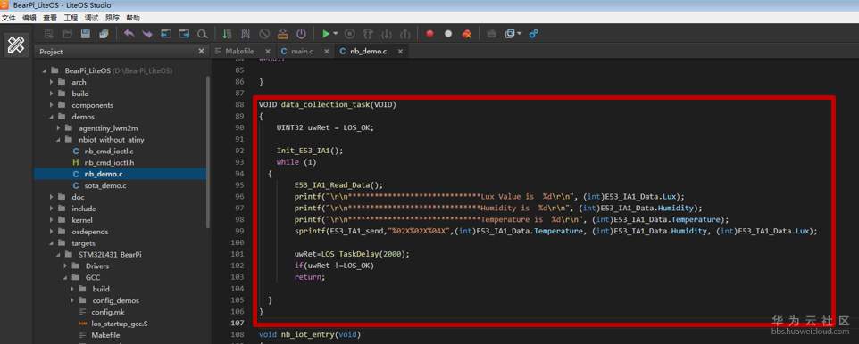Screen dimensions: 859x344
Task: Click the green play debug icon
Action: tap(326, 34)
